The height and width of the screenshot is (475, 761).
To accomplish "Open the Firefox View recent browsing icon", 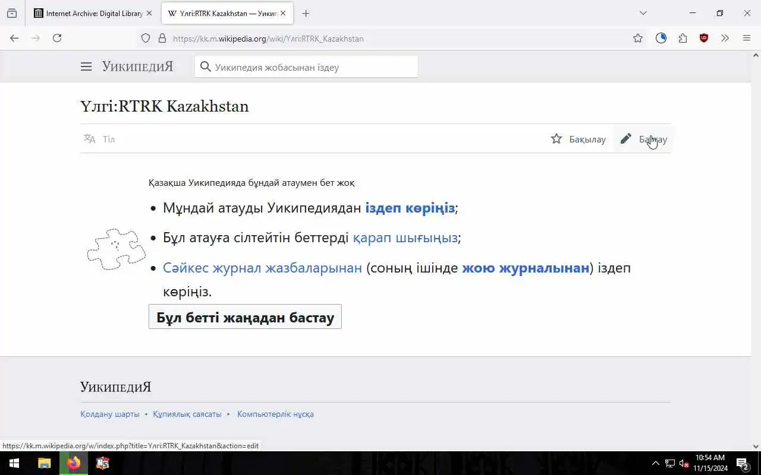I will coord(12,13).
